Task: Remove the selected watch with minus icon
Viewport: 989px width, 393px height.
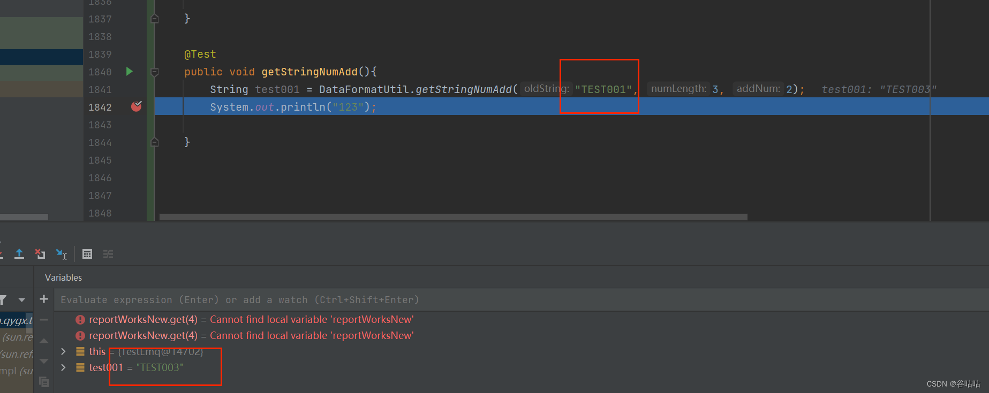Action: pos(44,320)
